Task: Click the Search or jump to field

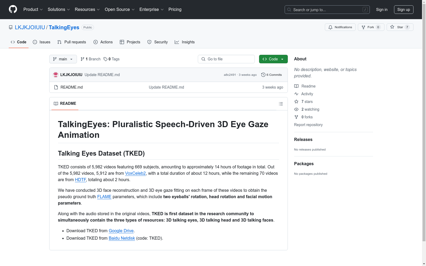Action: tap(327, 10)
